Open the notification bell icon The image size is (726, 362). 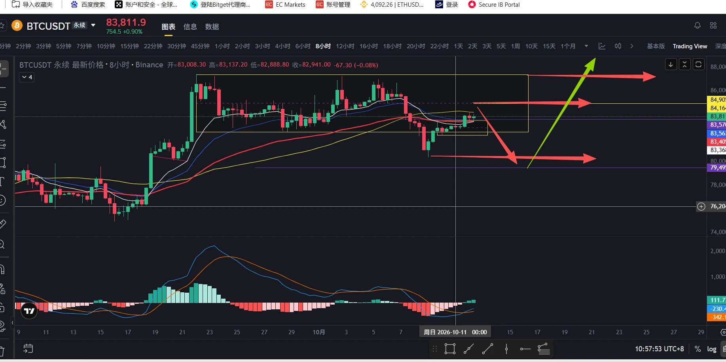click(698, 26)
